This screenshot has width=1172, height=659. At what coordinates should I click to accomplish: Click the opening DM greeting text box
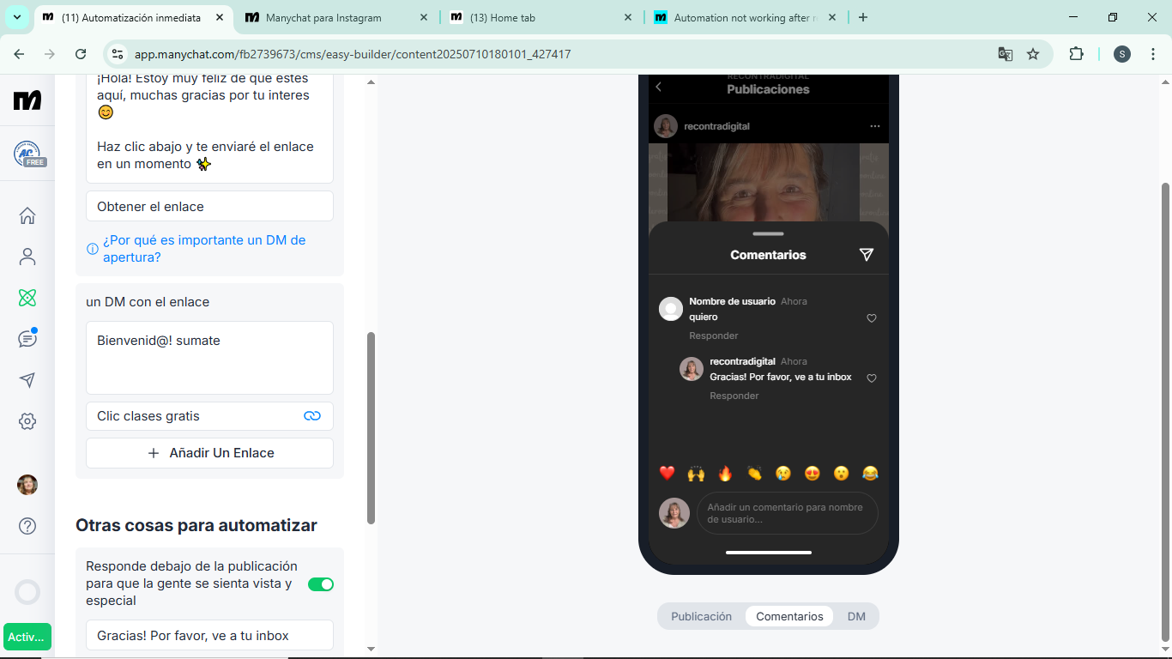(209, 129)
